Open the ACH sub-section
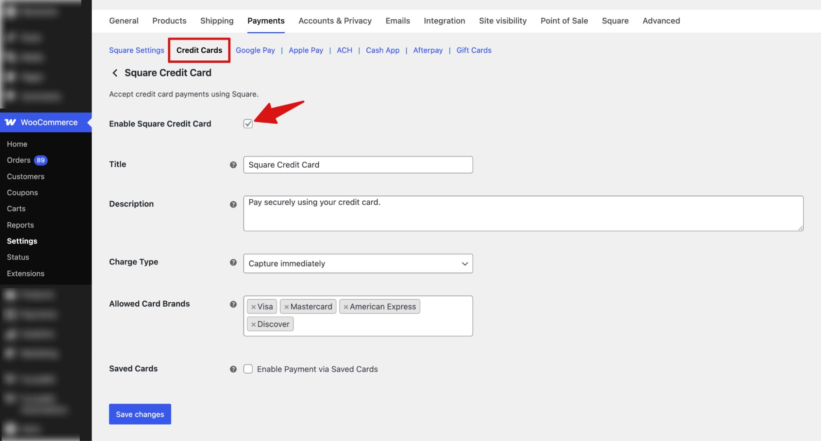 pos(345,50)
